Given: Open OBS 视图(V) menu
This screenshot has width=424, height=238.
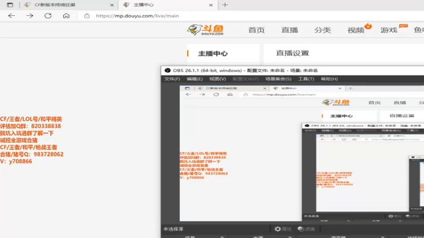Looking at the screenshot, I should tap(217, 79).
